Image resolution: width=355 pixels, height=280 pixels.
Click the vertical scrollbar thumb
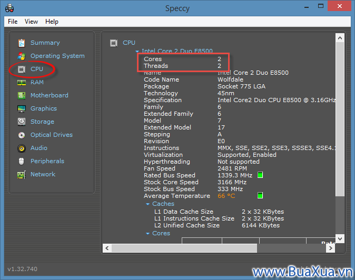[x=340, y=119]
